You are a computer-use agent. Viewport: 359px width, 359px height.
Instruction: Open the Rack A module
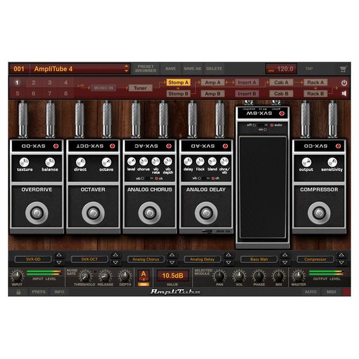[x=315, y=83]
